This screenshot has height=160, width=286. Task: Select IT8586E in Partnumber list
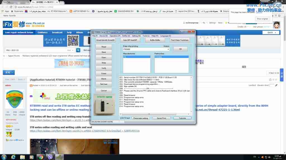click(171, 57)
